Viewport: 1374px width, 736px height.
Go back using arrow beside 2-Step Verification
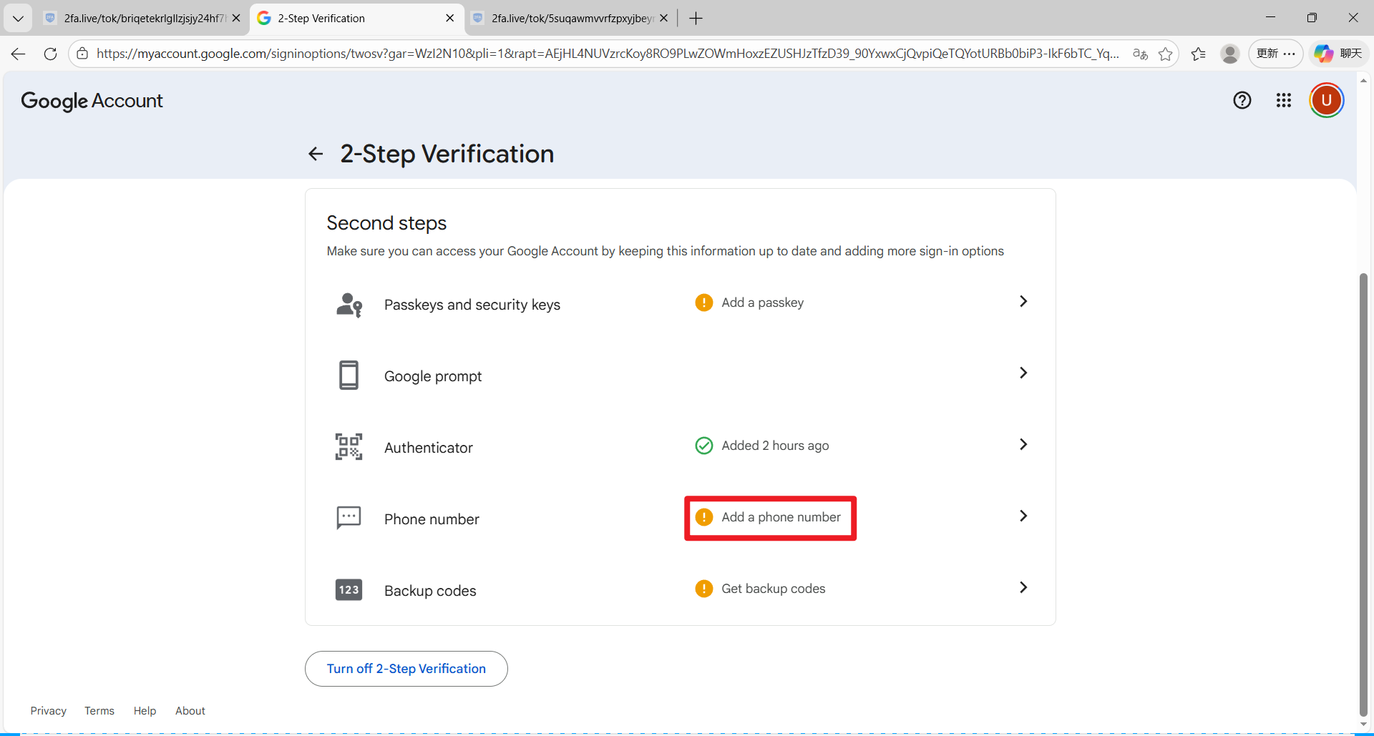coord(316,154)
